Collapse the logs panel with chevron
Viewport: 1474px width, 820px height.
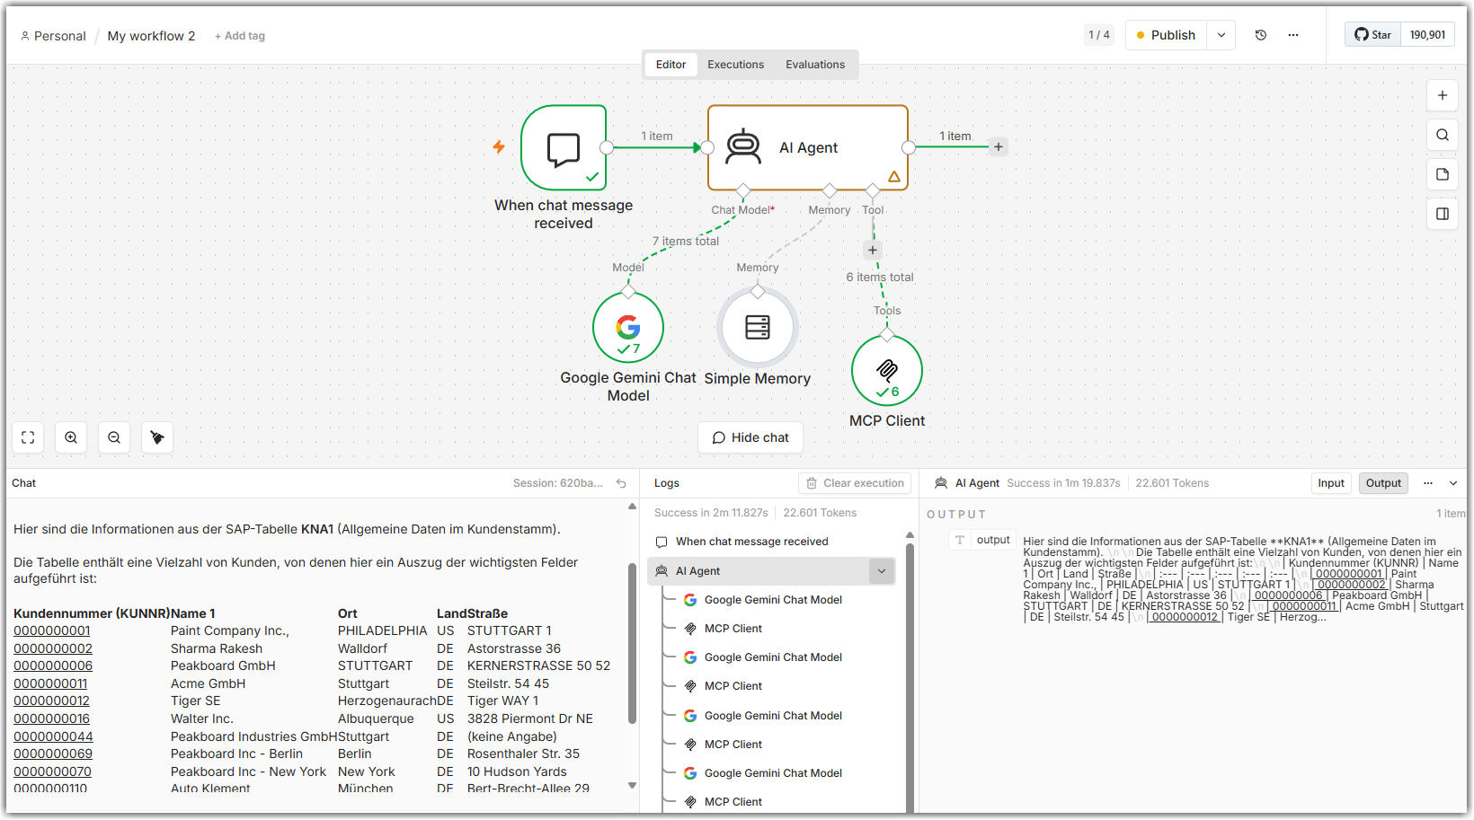click(x=1453, y=483)
